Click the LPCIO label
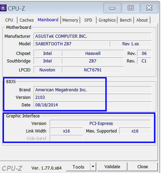 [25, 70]
